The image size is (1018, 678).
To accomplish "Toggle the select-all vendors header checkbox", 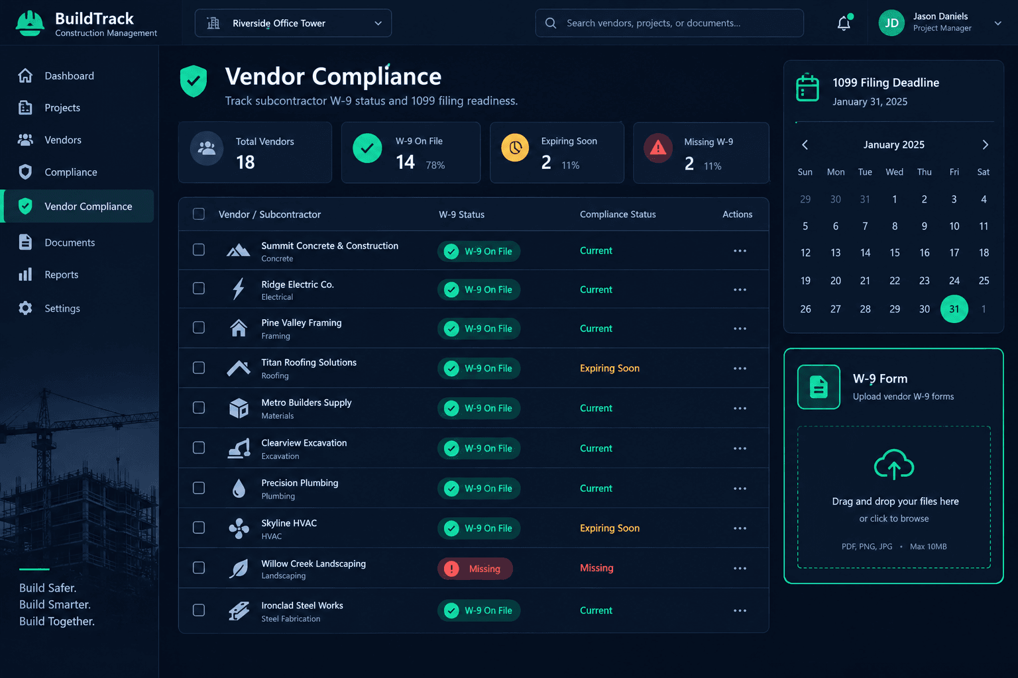I will click(199, 214).
